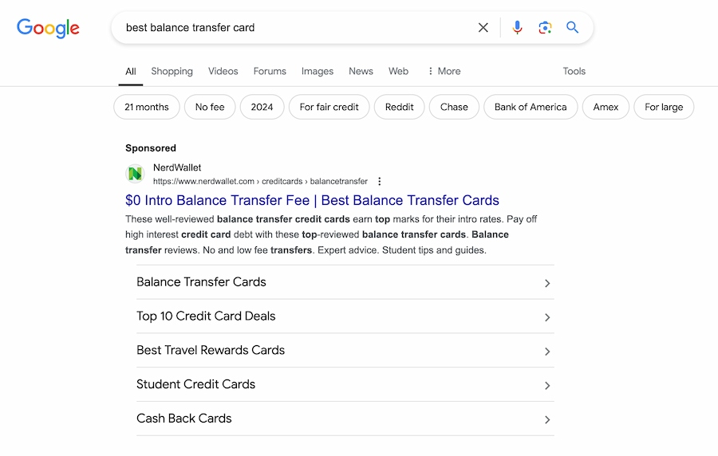Viewport: 718px width, 456px height.
Task: Apply the 'For fair credit' chip
Action: click(329, 107)
